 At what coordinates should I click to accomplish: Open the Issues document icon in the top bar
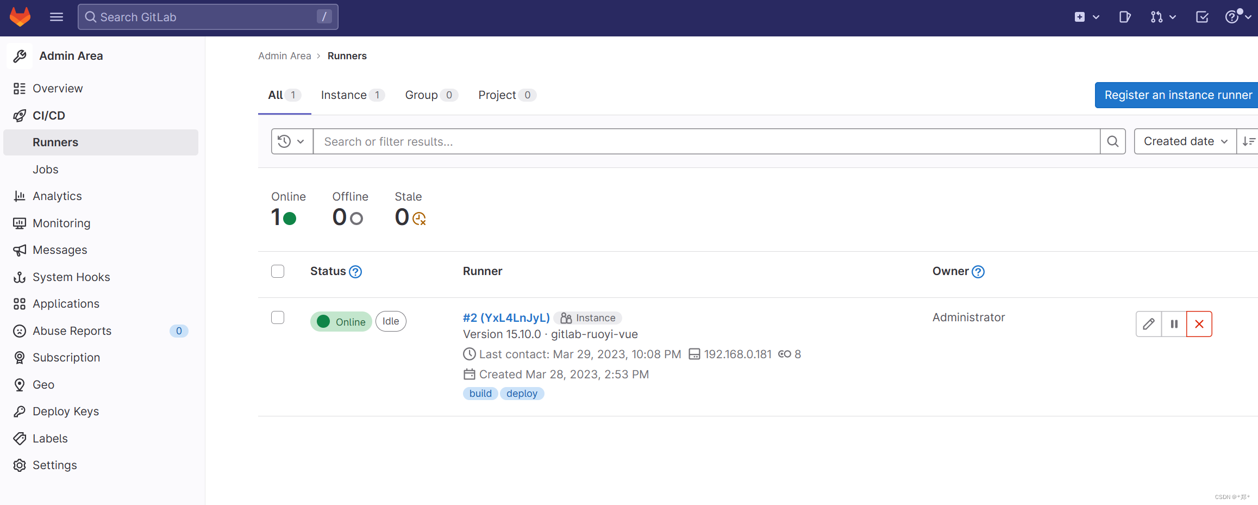tap(1124, 17)
